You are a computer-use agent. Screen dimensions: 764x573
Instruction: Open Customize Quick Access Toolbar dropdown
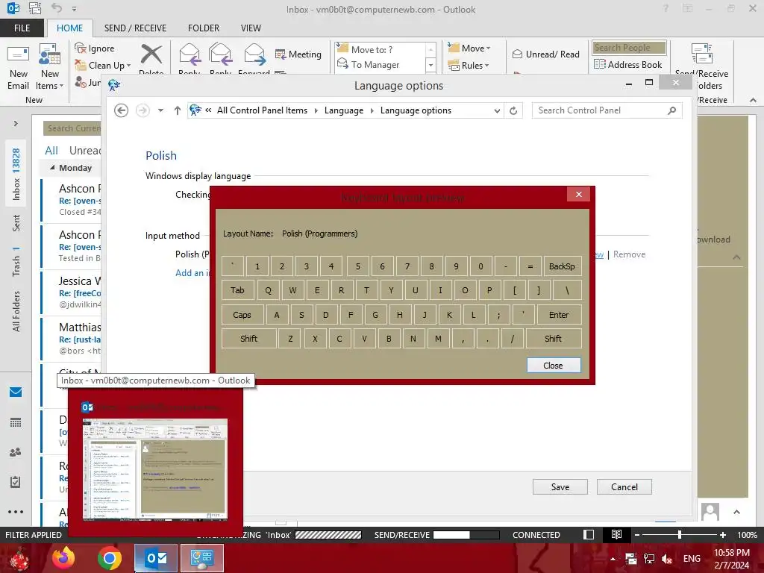pyautogui.click(x=74, y=9)
